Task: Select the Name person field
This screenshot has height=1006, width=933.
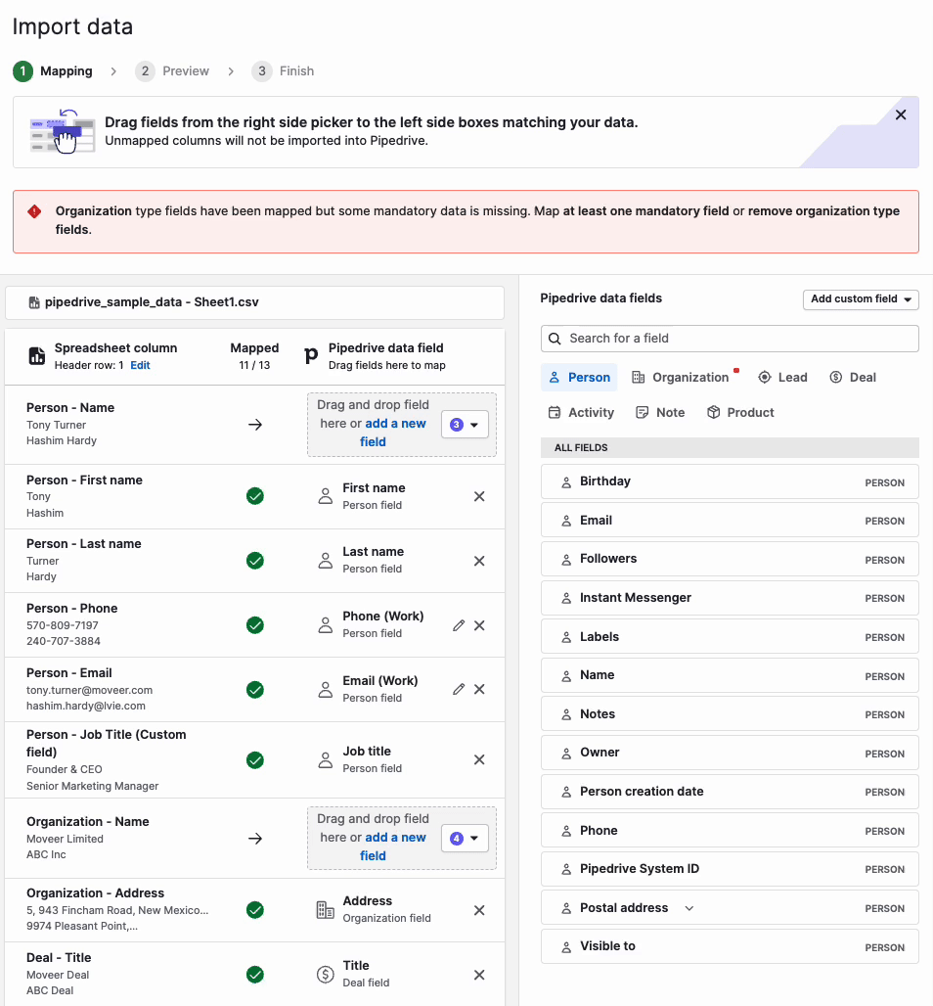Action: tap(730, 675)
